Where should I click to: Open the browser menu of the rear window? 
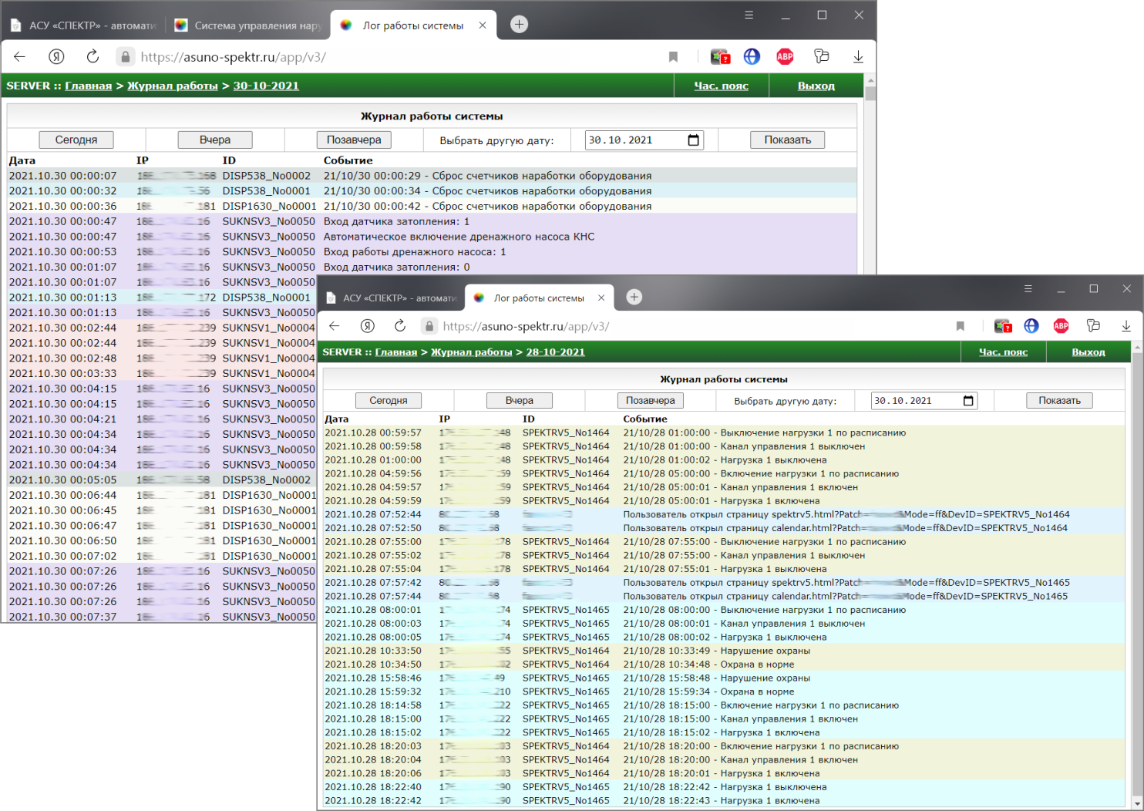[749, 15]
